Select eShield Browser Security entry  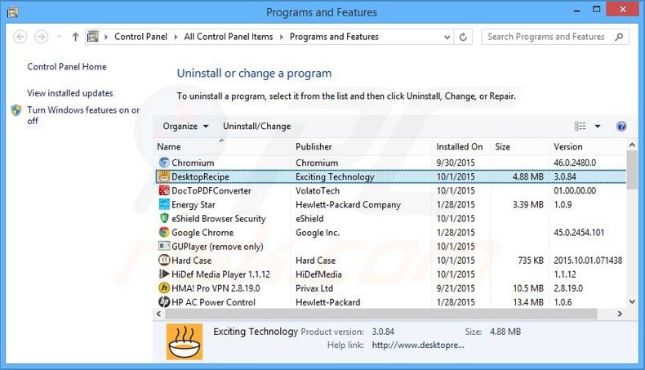(219, 219)
